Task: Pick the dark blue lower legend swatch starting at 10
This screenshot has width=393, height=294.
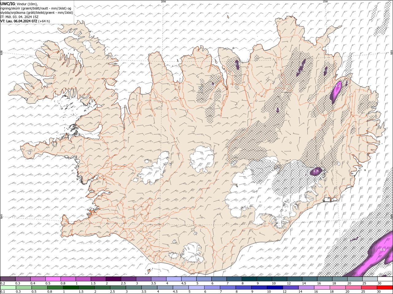Action: (275, 288)
